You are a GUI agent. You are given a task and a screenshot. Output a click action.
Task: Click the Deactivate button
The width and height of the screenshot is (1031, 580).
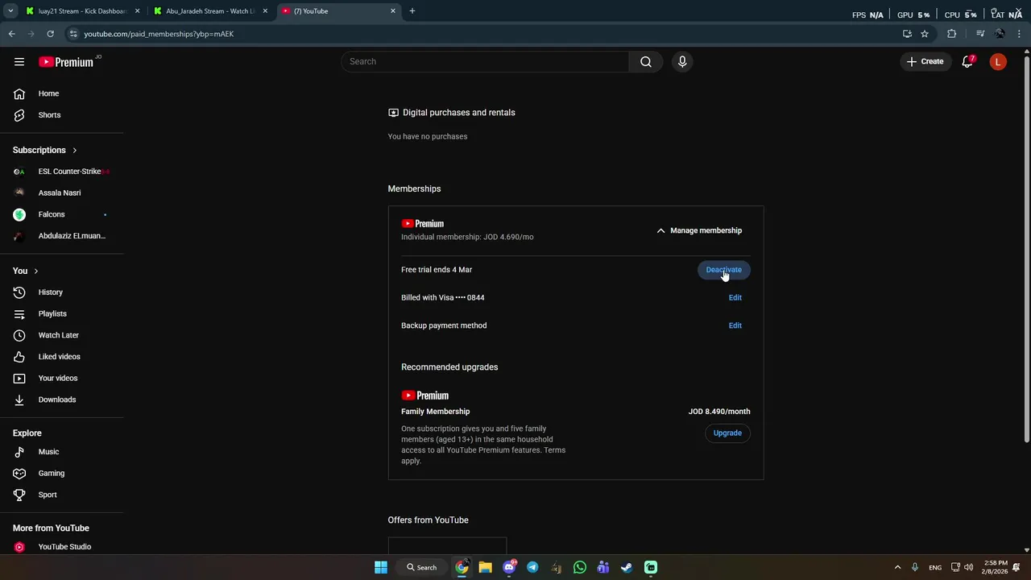tap(723, 270)
